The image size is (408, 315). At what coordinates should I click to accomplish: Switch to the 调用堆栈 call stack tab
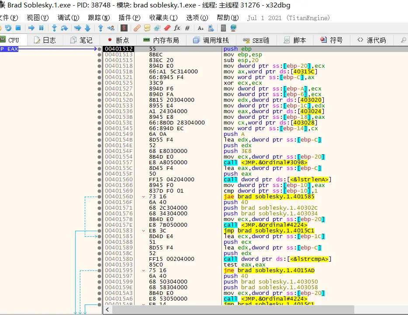pos(211,40)
